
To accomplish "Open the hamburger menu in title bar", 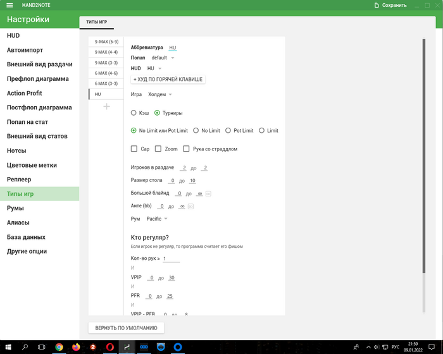I will (9, 5).
